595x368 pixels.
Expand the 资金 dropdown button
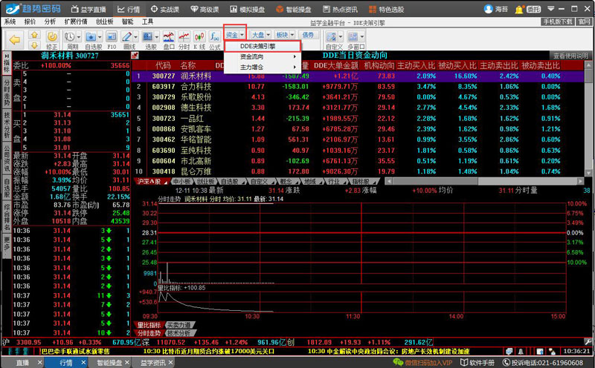pos(235,35)
